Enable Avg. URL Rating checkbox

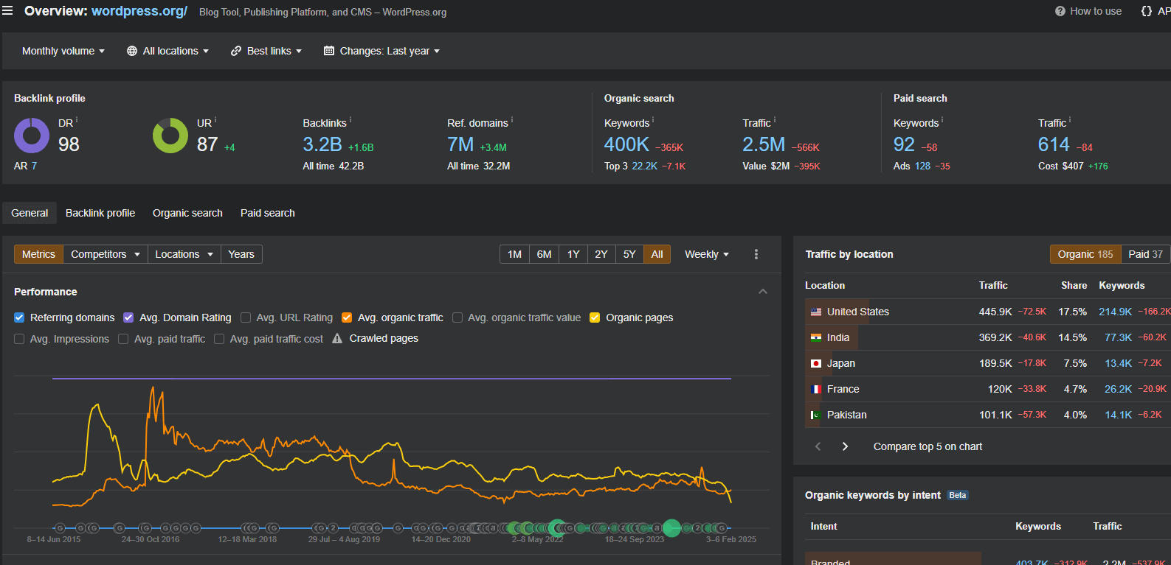tap(246, 317)
